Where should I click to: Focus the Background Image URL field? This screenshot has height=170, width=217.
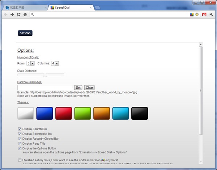(x=45, y=88)
